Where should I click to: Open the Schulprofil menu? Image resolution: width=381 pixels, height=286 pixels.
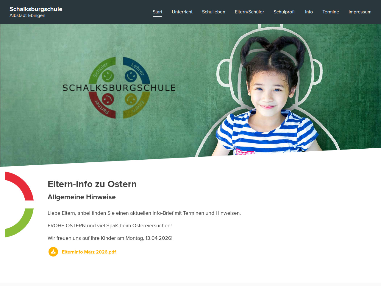tap(285, 12)
